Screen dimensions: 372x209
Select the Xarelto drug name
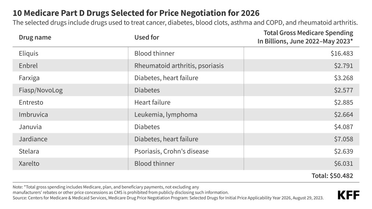[x=29, y=164]
